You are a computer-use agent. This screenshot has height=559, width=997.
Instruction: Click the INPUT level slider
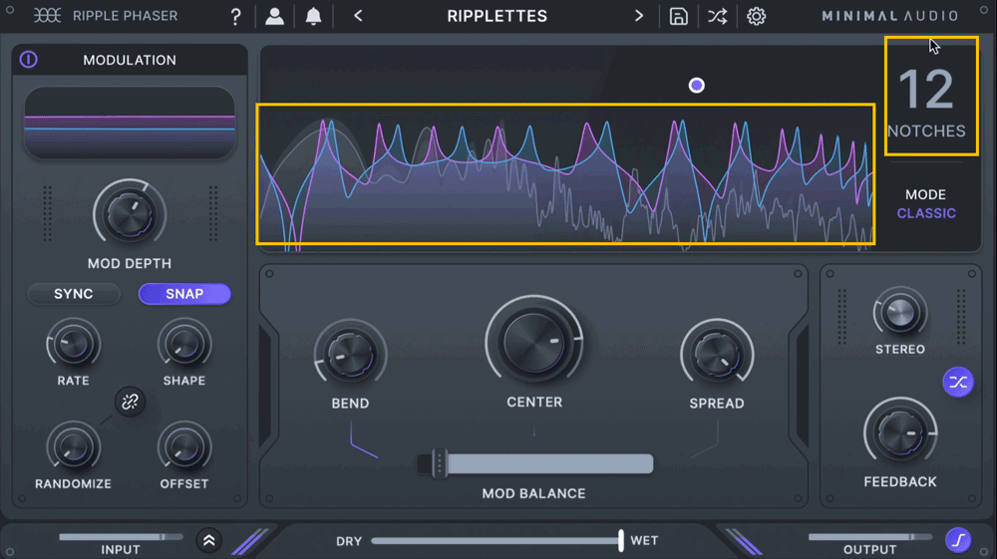121,537
